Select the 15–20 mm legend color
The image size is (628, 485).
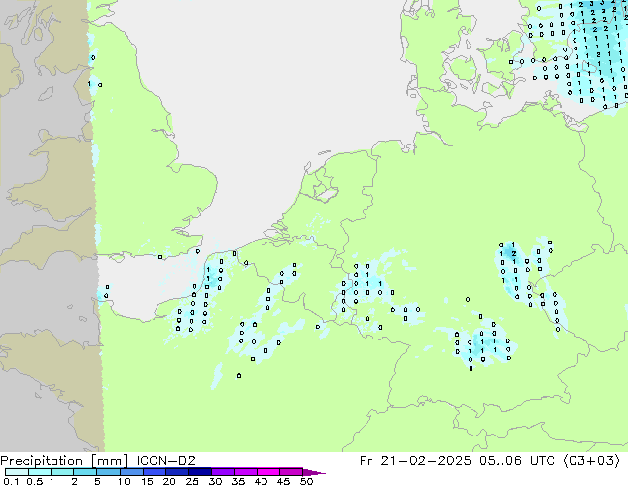click(x=154, y=472)
